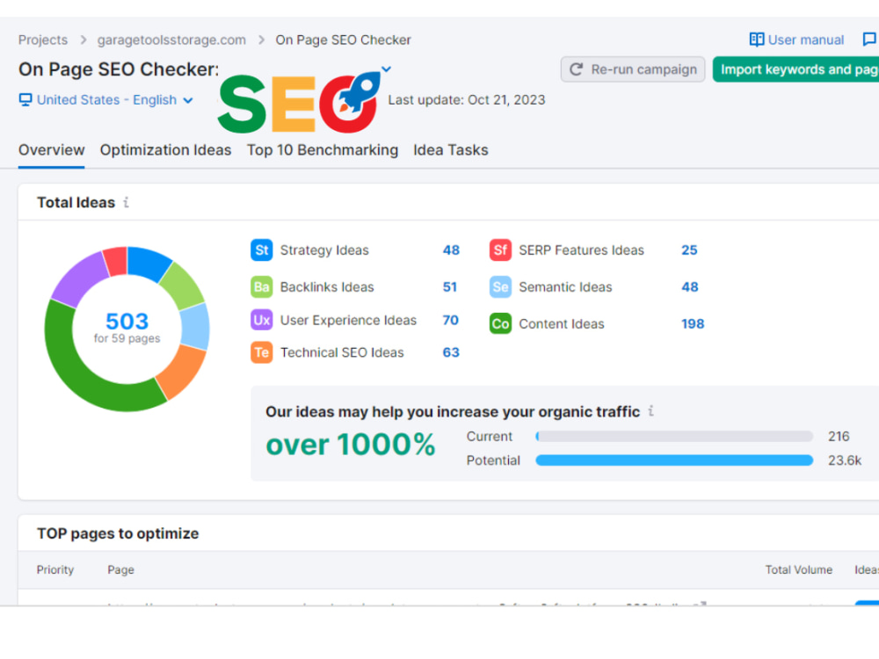Click the dark green donut chart segment

[78, 375]
